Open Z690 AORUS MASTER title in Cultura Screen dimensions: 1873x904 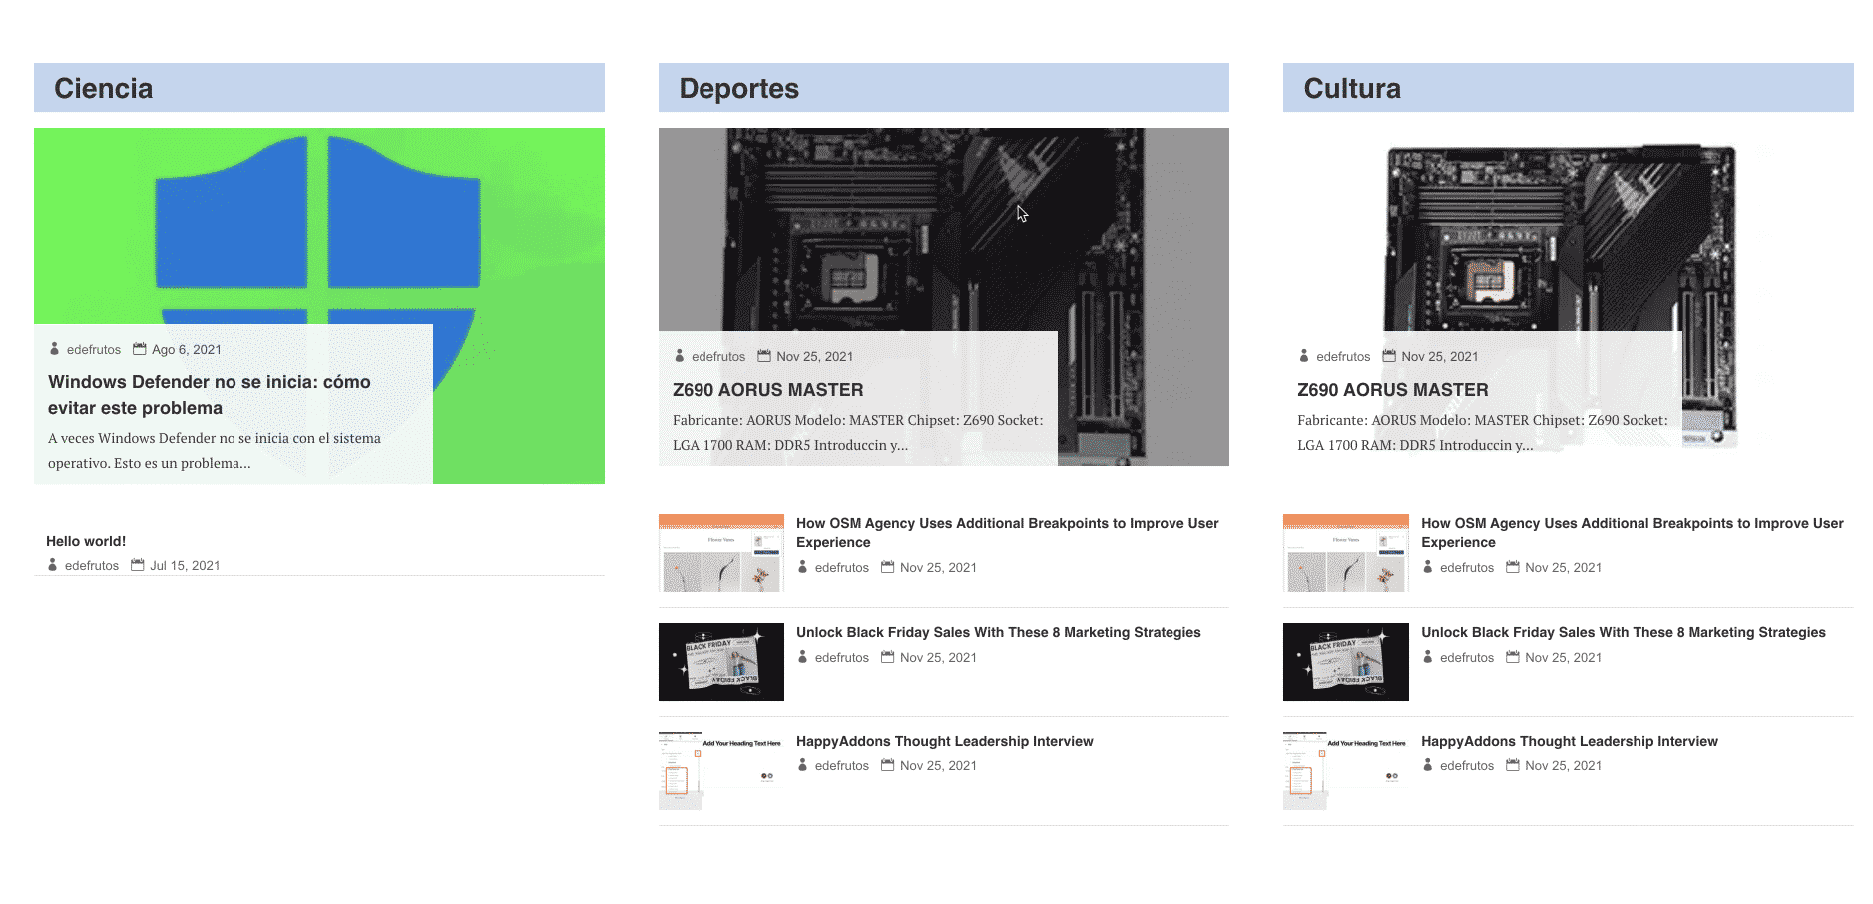(x=1392, y=390)
